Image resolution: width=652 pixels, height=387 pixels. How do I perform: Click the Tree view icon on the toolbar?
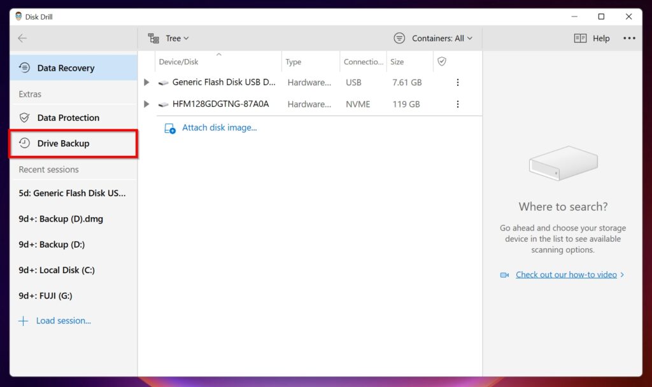point(153,38)
